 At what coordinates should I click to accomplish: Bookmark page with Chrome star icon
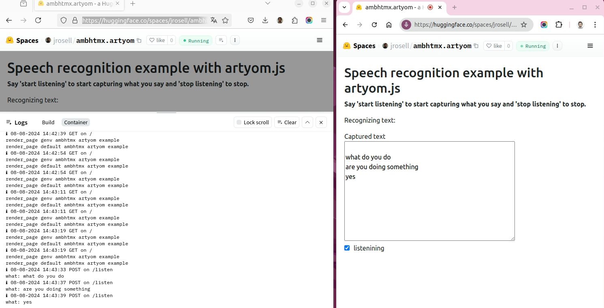click(x=523, y=25)
